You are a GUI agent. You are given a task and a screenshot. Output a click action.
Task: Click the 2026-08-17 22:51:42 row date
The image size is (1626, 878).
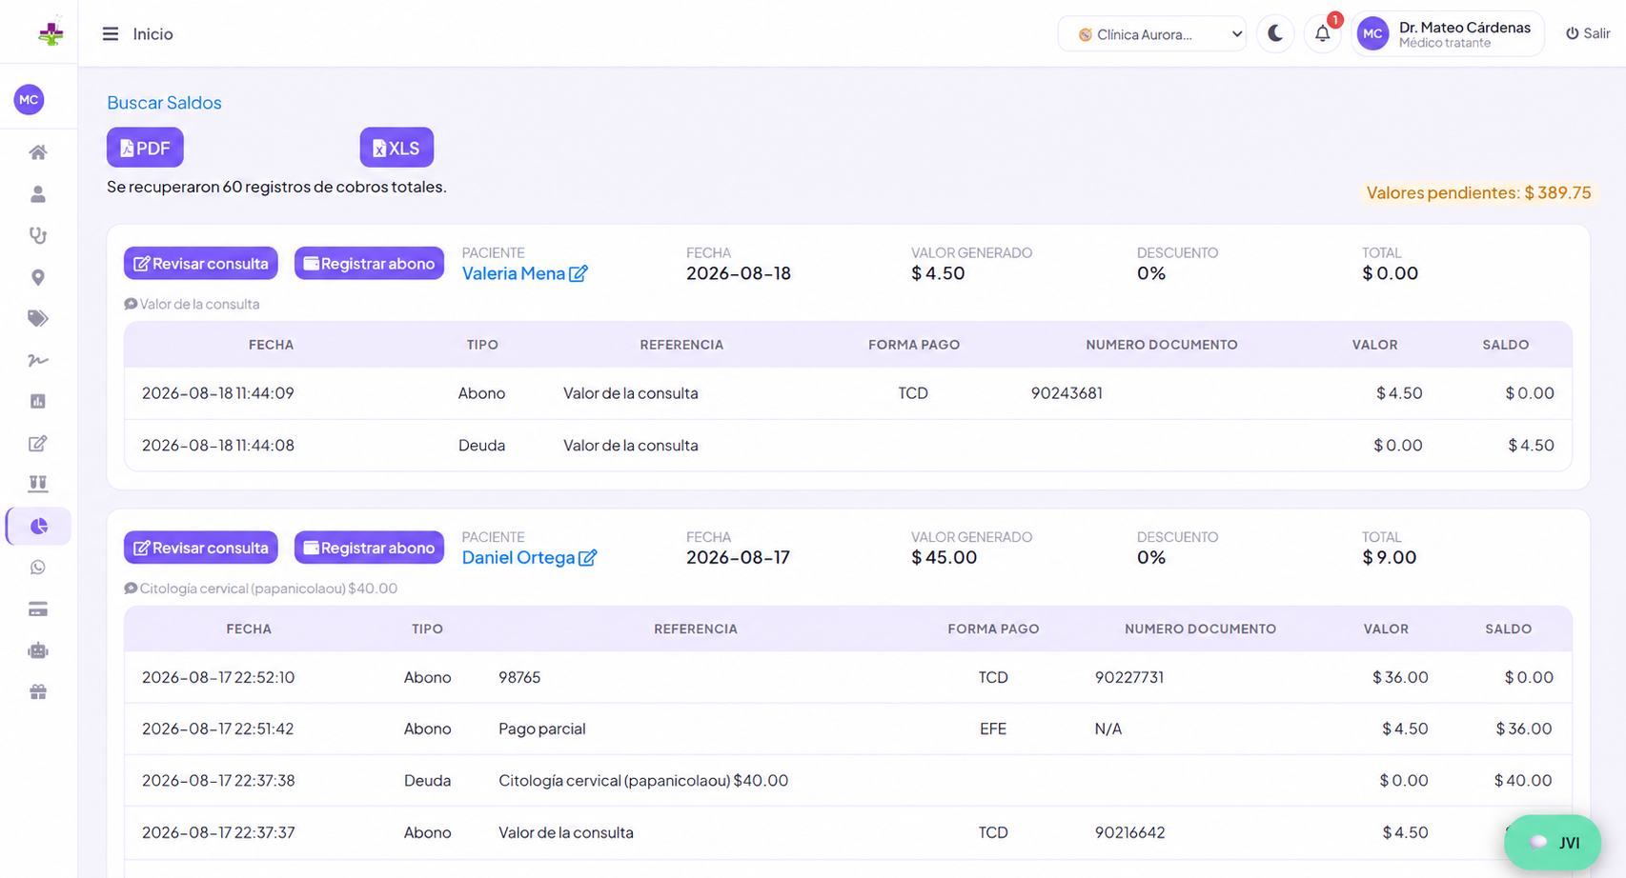coord(218,728)
